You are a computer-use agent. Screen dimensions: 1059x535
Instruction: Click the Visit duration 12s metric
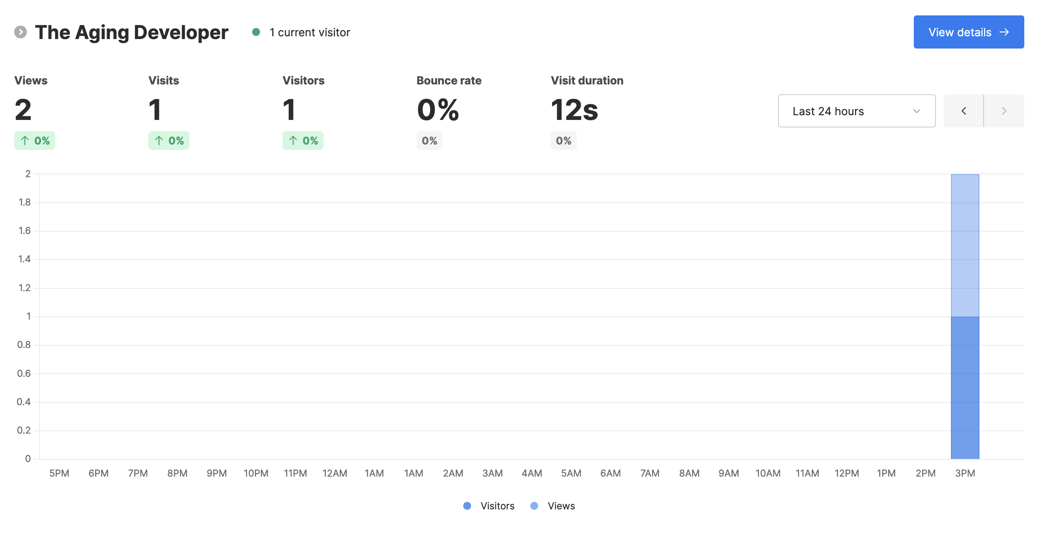click(x=574, y=110)
